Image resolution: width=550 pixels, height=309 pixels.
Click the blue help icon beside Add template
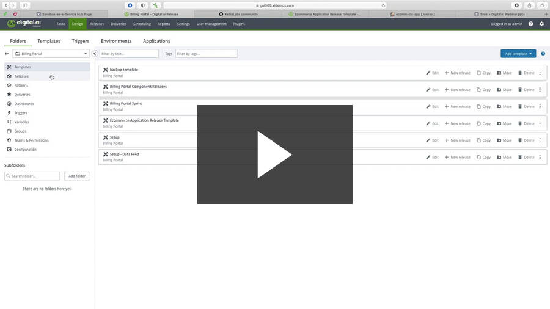click(x=543, y=54)
